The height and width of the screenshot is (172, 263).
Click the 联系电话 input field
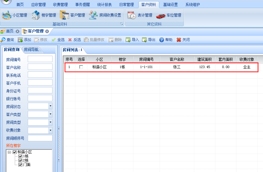pyautogui.click(x=40, y=75)
